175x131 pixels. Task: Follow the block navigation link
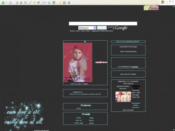point(88,31)
